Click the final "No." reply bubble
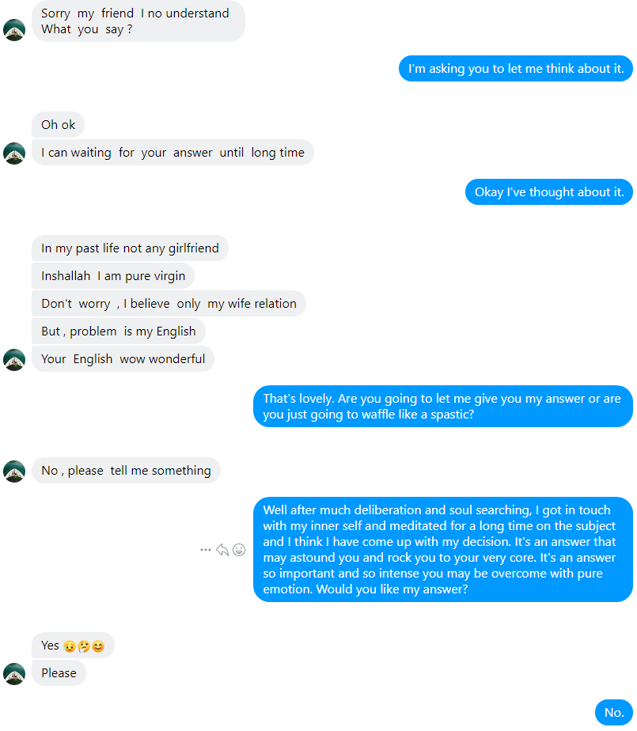The image size is (637, 731). click(x=614, y=713)
